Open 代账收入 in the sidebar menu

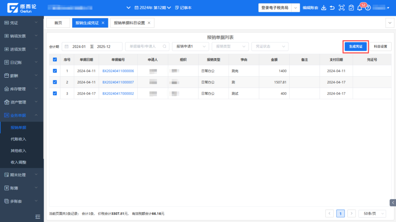click(19, 139)
